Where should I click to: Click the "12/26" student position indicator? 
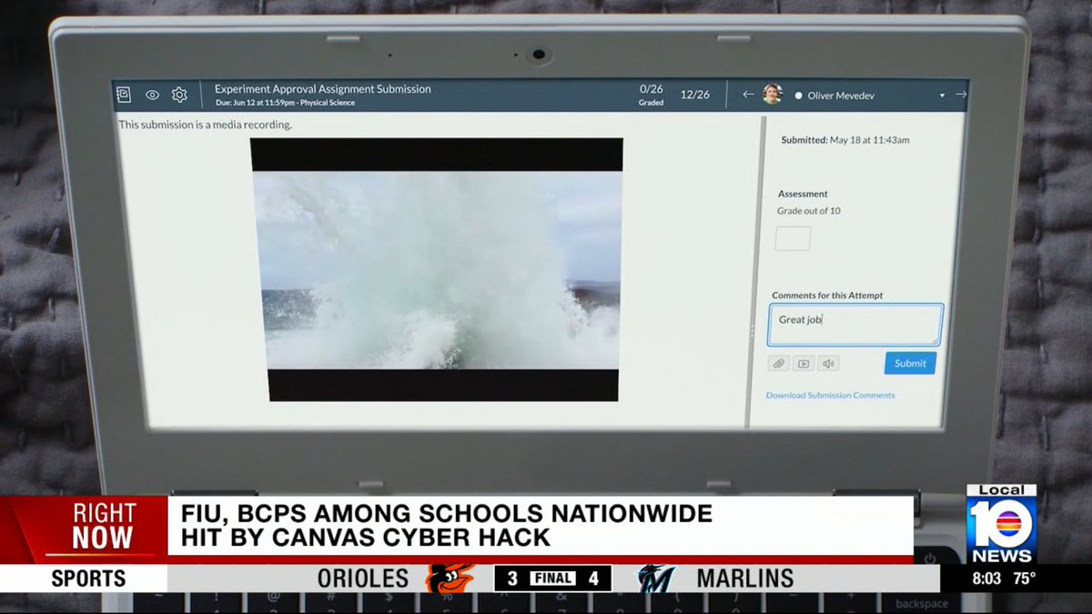tap(694, 95)
